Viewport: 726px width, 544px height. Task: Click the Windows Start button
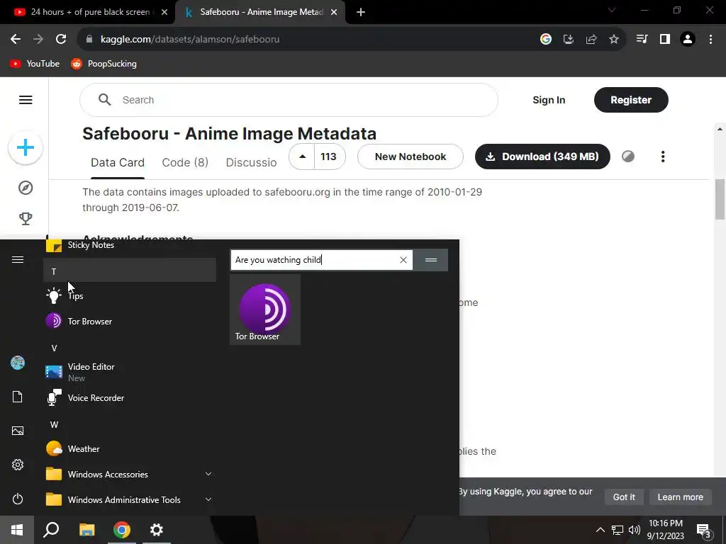[17, 530]
